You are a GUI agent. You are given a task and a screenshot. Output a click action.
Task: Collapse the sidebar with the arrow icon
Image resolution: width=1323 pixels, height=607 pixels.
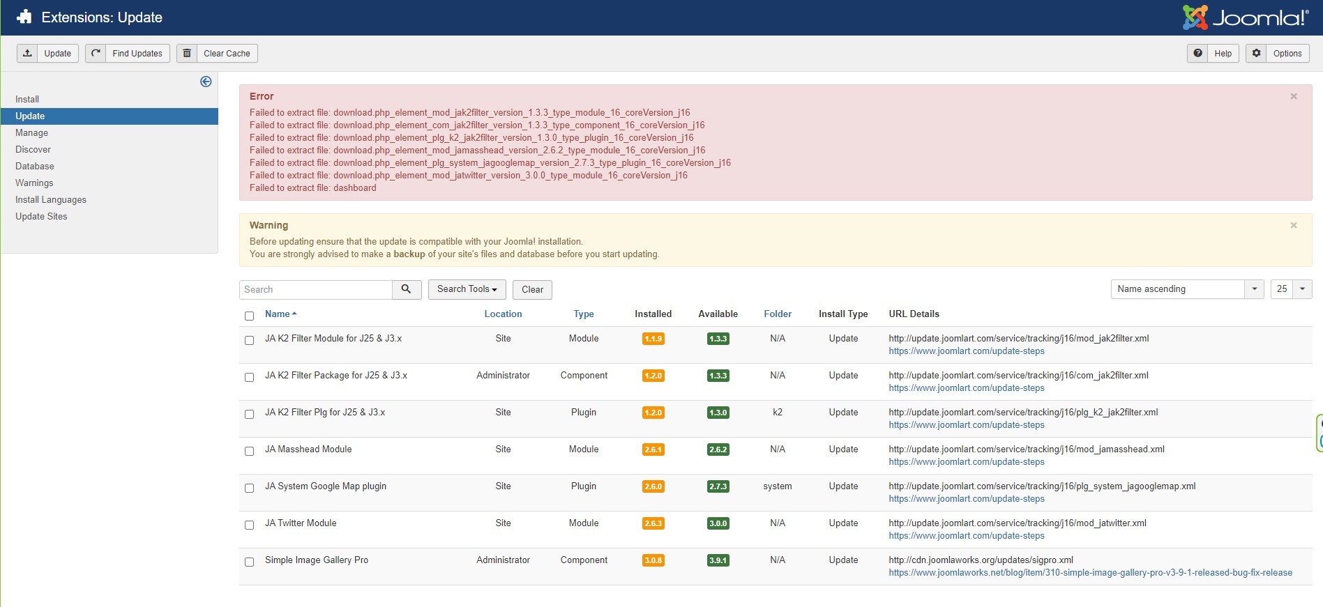[x=206, y=82]
